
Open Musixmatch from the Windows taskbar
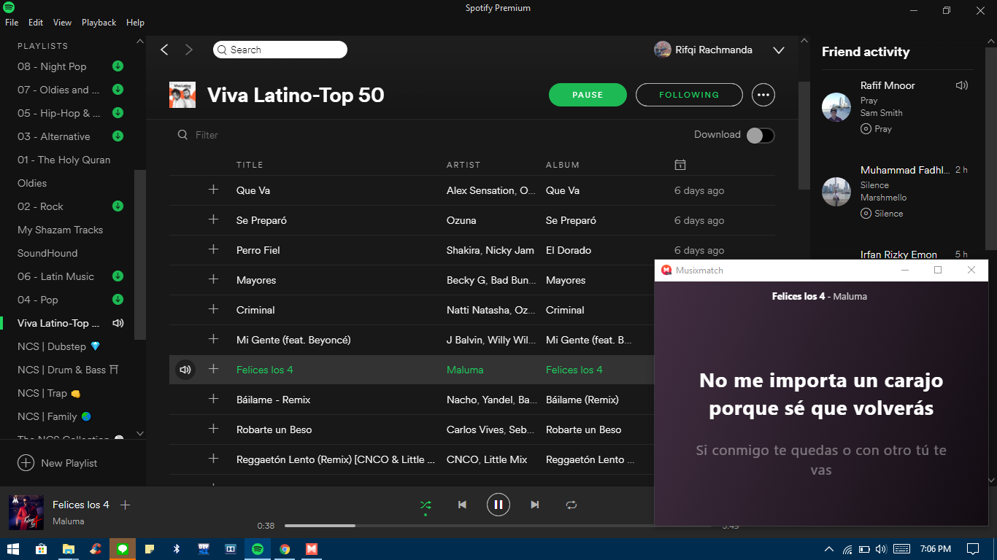312,549
